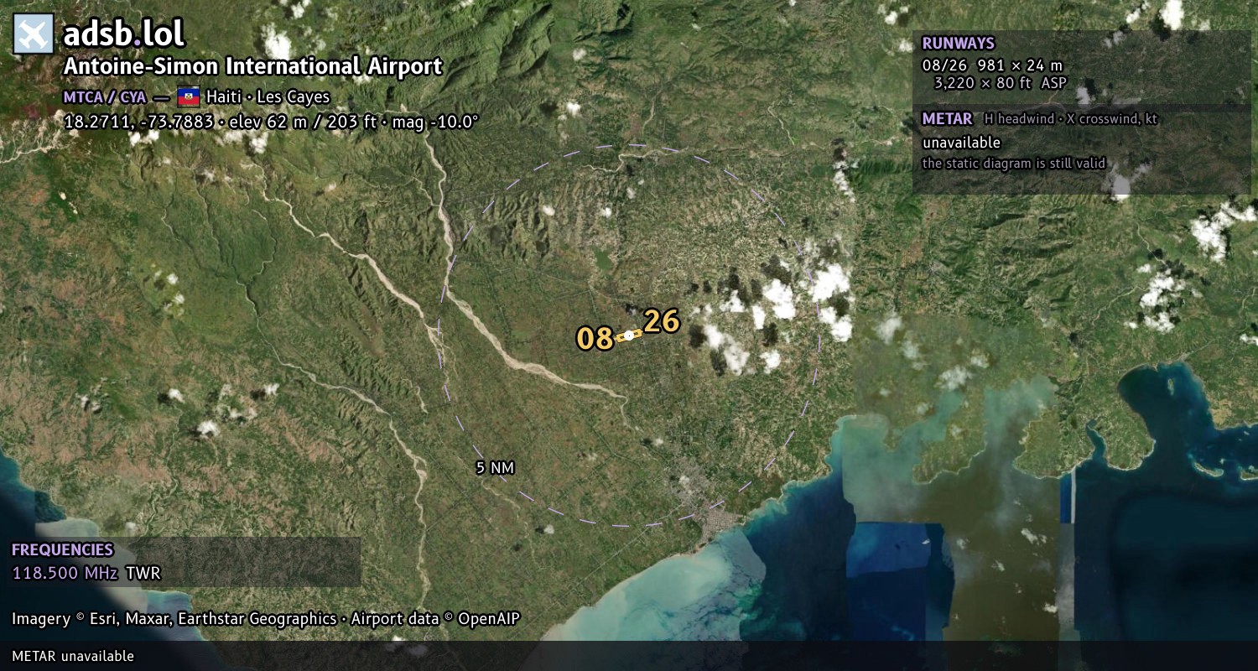The width and height of the screenshot is (1258, 671).
Task: Click the Haiti · Les Cayes location text
Action: click(268, 97)
